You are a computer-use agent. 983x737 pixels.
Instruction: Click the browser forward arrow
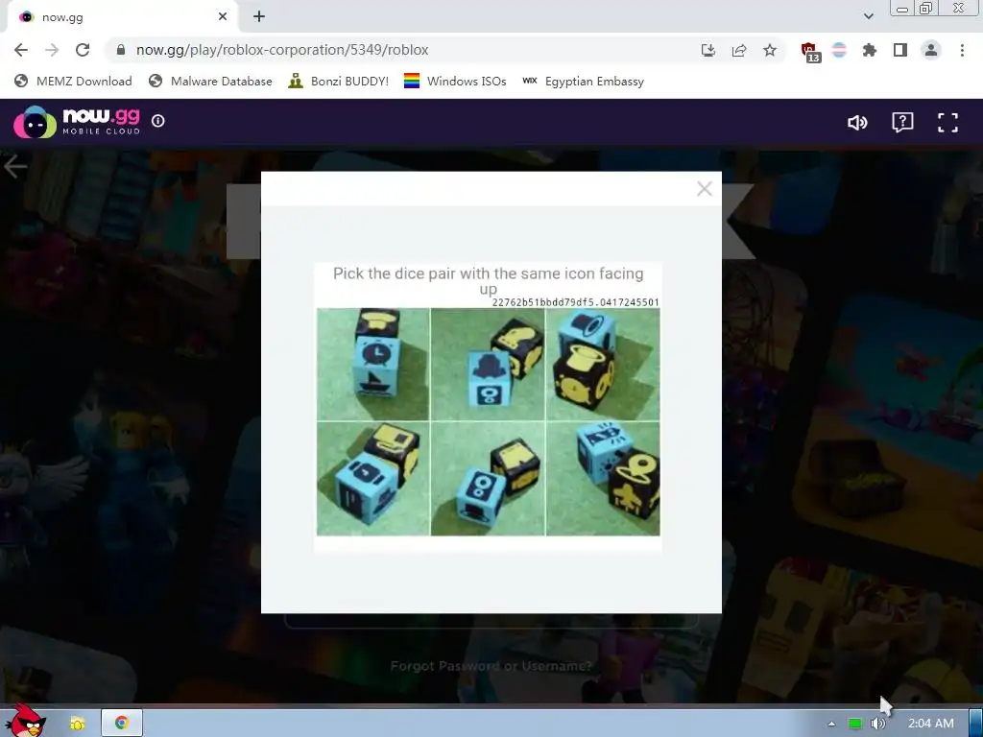click(52, 50)
